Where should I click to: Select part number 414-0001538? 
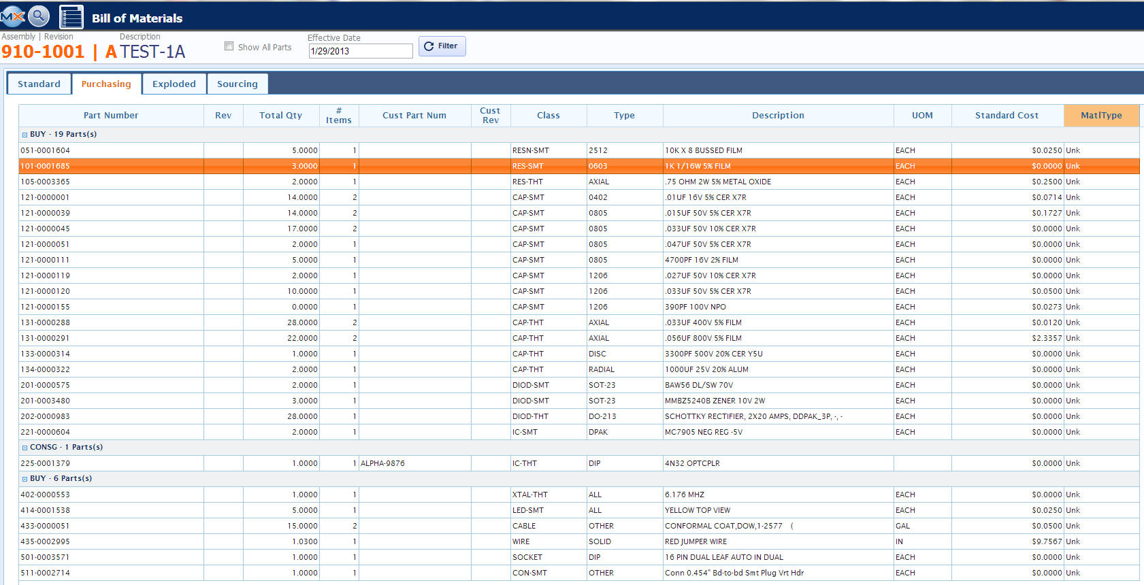(x=46, y=510)
